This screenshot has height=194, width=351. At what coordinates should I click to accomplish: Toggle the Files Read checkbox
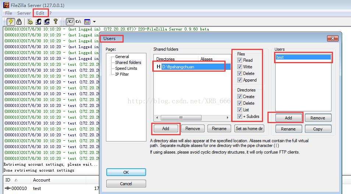click(240, 60)
